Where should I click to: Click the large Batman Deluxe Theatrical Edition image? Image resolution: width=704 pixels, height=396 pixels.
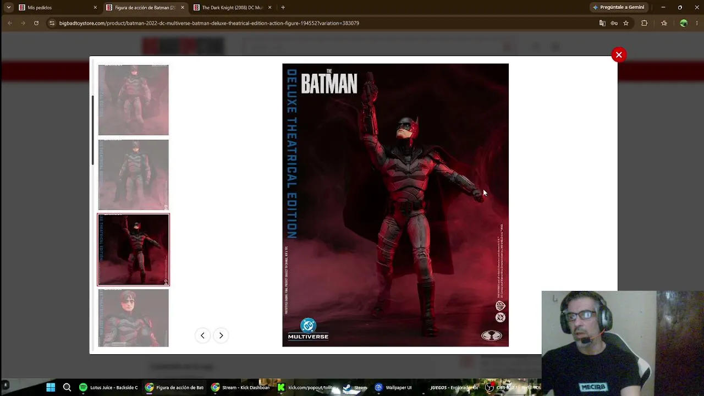pyautogui.click(x=395, y=205)
